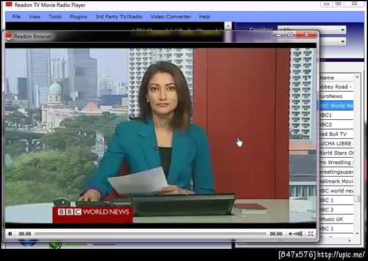
Task: Open the Plugins menu
Action: (79, 17)
